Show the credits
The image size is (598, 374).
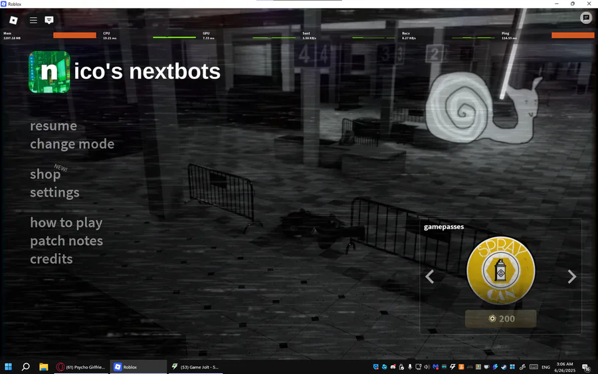(x=51, y=259)
